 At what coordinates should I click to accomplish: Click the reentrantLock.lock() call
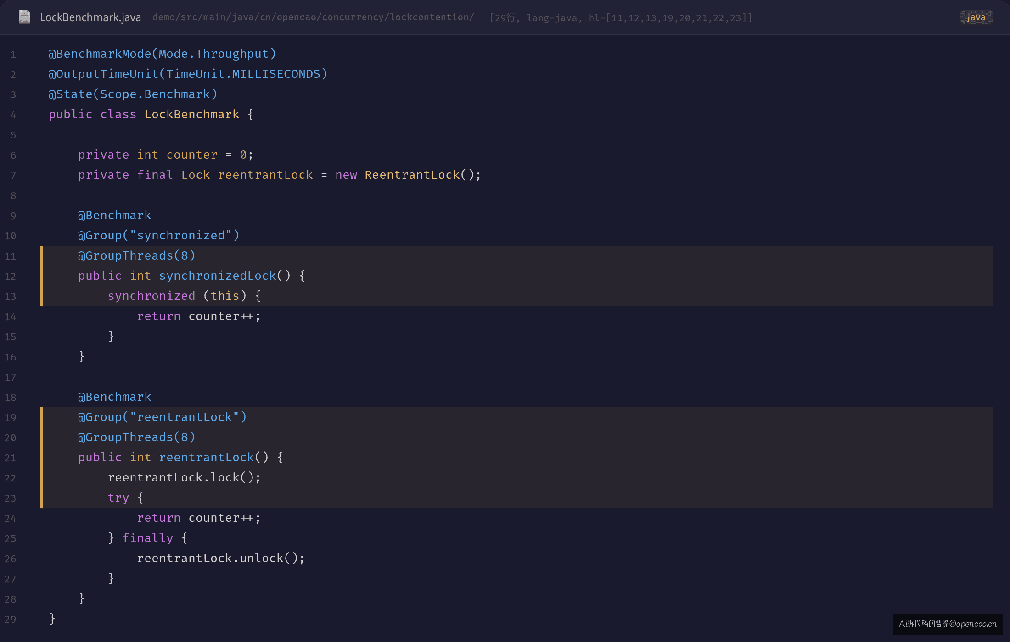coord(184,477)
